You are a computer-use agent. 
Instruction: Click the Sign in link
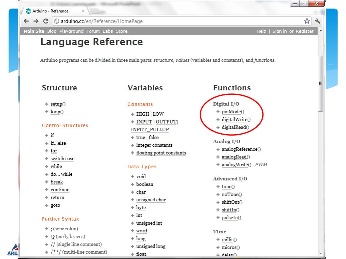point(279,31)
